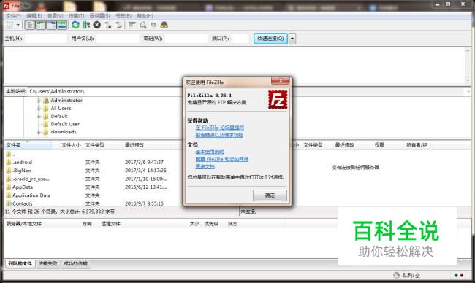475x283 pixels.
Task: Click 确定 in the welcome dialog
Action: 270,195
